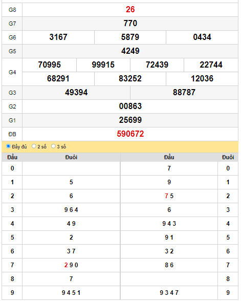Image resolution: width=241 pixels, height=301 pixels.
Task: Click the ĐB row label
Action: click(12, 134)
